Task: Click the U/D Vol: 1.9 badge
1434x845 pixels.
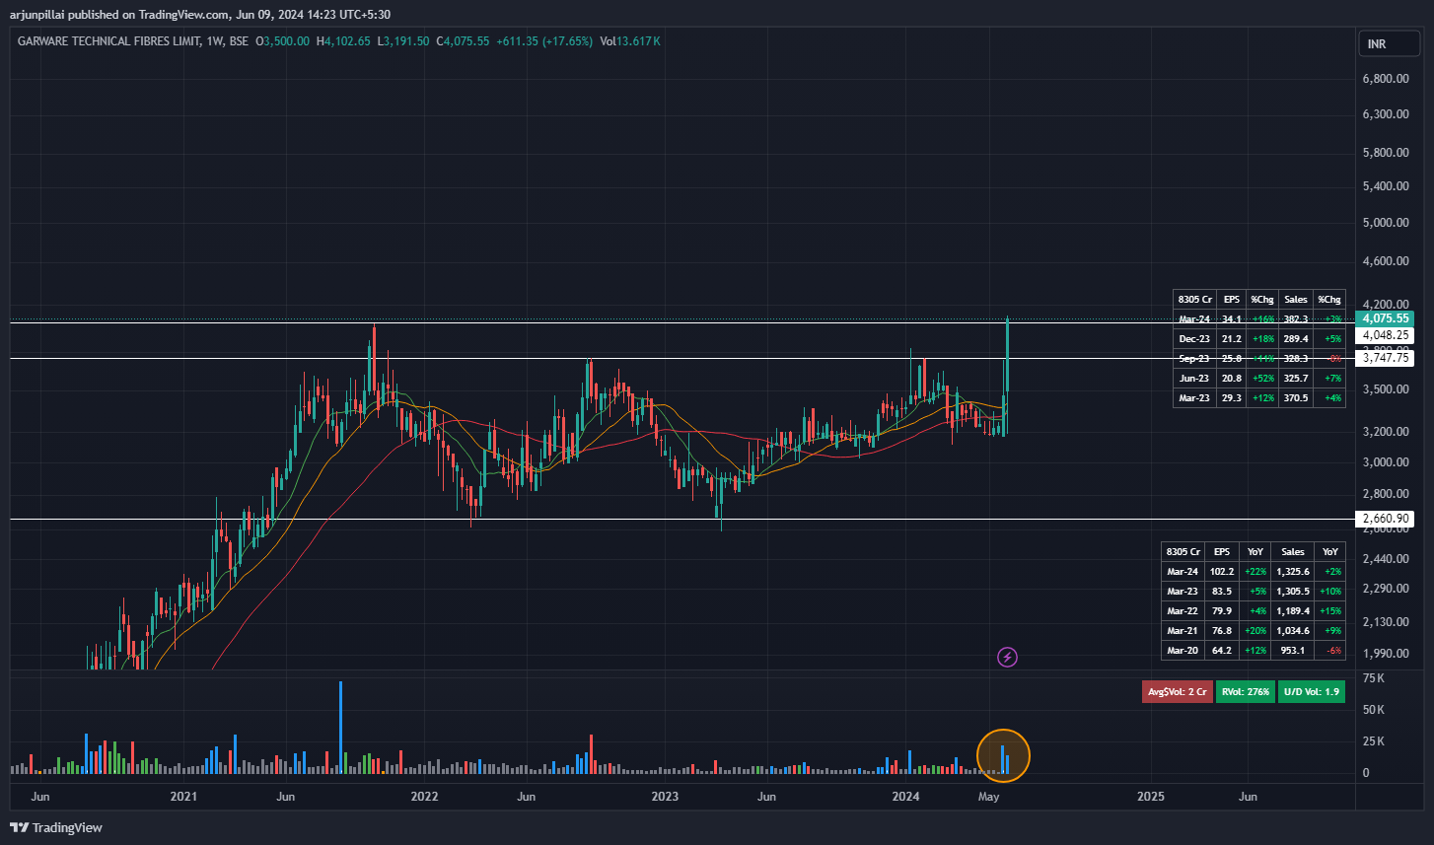Action: pyautogui.click(x=1312, y=691)
